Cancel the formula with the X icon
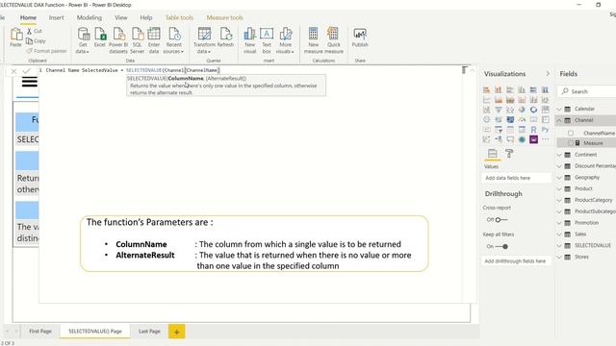This screenshot has height=346, width=616. (13, 71)
